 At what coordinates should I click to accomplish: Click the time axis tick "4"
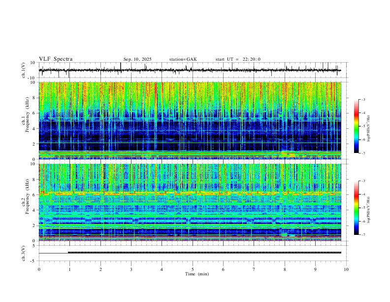[x=162, y=269]
